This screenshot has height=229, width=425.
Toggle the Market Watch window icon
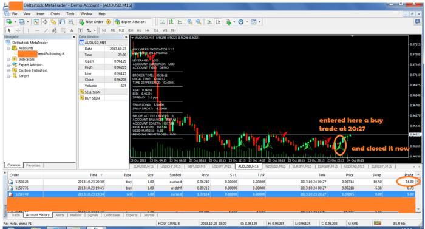click(x=36, y=22)
